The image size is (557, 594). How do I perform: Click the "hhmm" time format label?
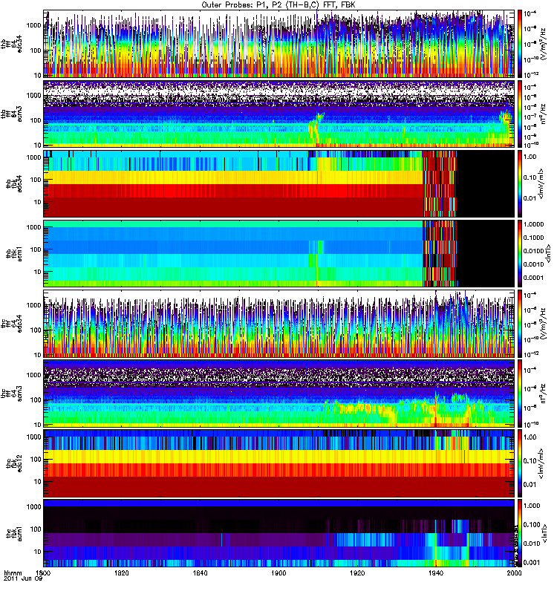(13, 574)
